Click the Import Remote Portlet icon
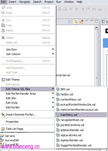Image resolution: width=108 pixels, height=151 pixels. (x=3, y=115)
